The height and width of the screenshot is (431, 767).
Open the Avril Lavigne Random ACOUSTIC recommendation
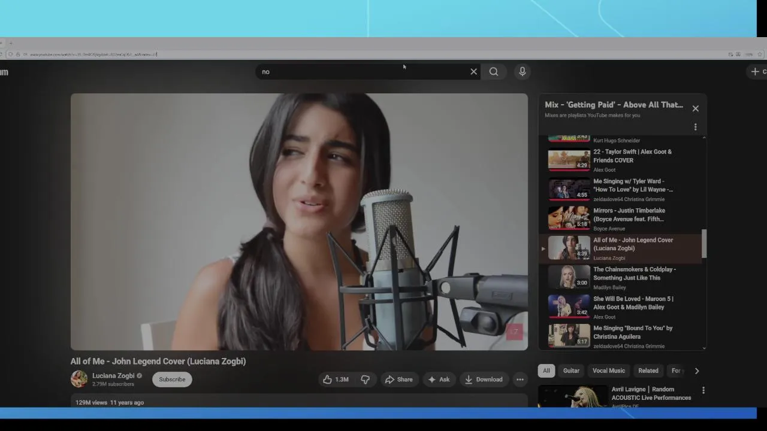click(651, 393)
